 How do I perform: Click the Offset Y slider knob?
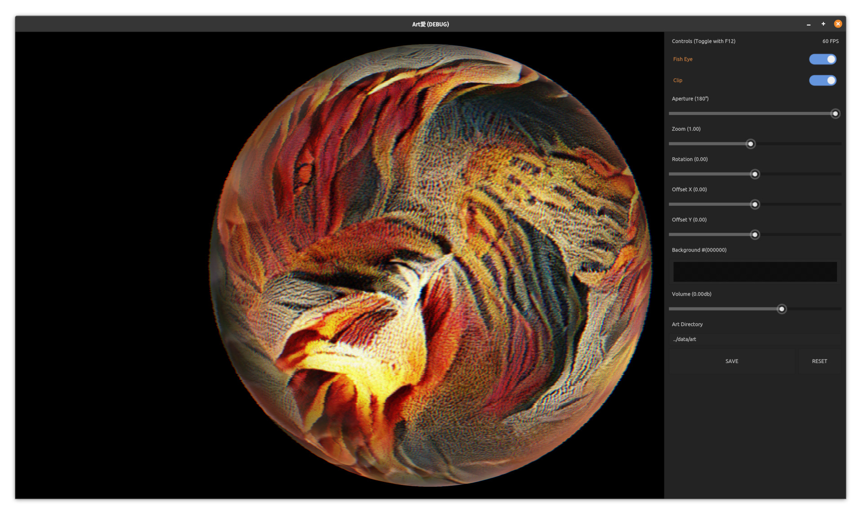click(755, 235)
